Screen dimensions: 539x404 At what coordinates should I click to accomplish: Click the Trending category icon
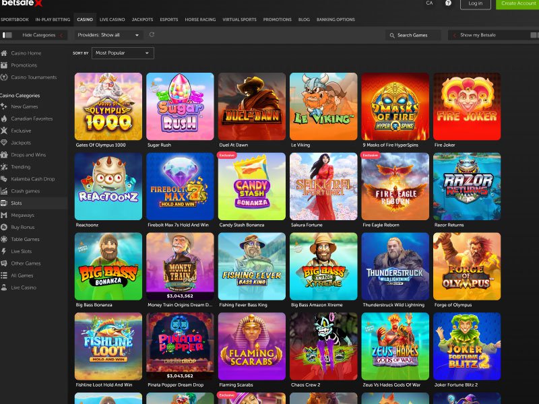point(4,166)
